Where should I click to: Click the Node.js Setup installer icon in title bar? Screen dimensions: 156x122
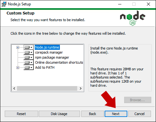4,4
